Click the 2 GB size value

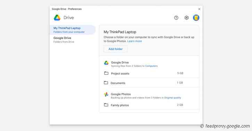tap(180, 105)
